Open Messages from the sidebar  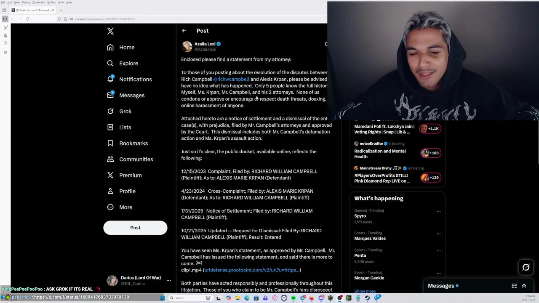[x=125, y=96]
